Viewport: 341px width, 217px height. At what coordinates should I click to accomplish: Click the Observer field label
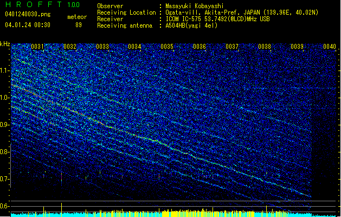110,6
